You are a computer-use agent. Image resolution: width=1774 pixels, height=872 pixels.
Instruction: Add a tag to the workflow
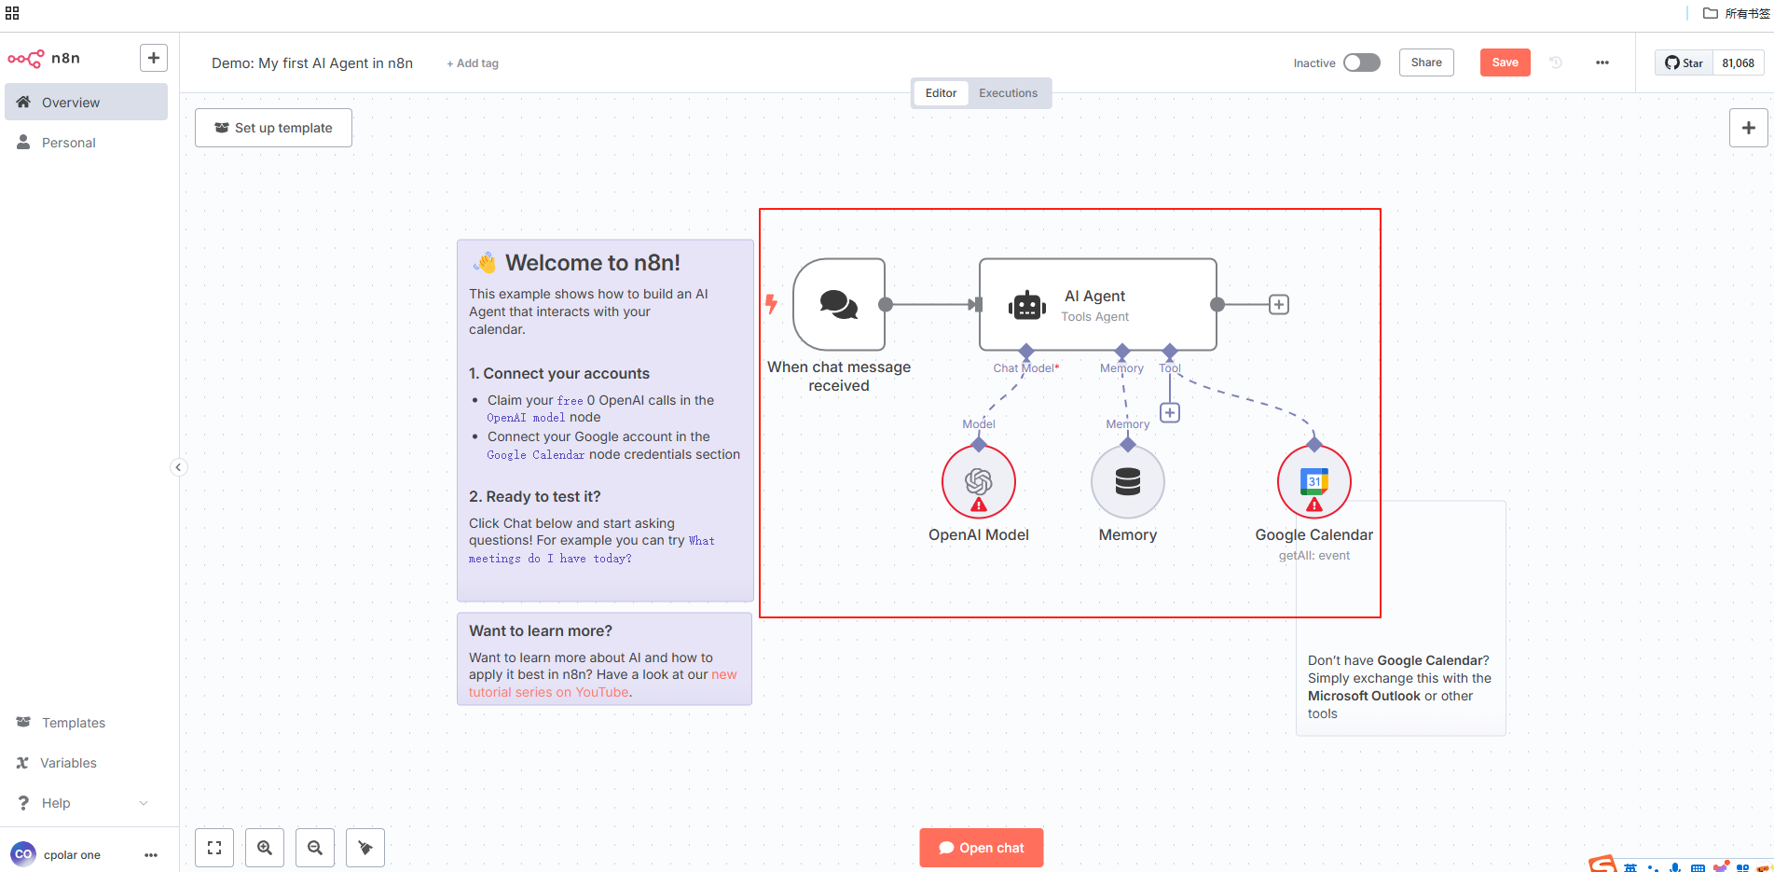[473, 63]
